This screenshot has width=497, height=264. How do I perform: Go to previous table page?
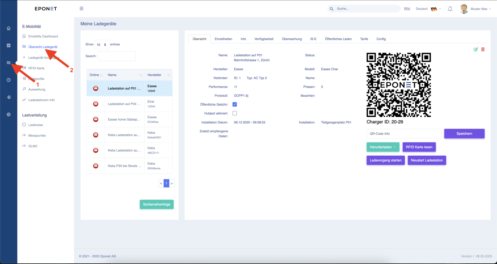[161, 183]
